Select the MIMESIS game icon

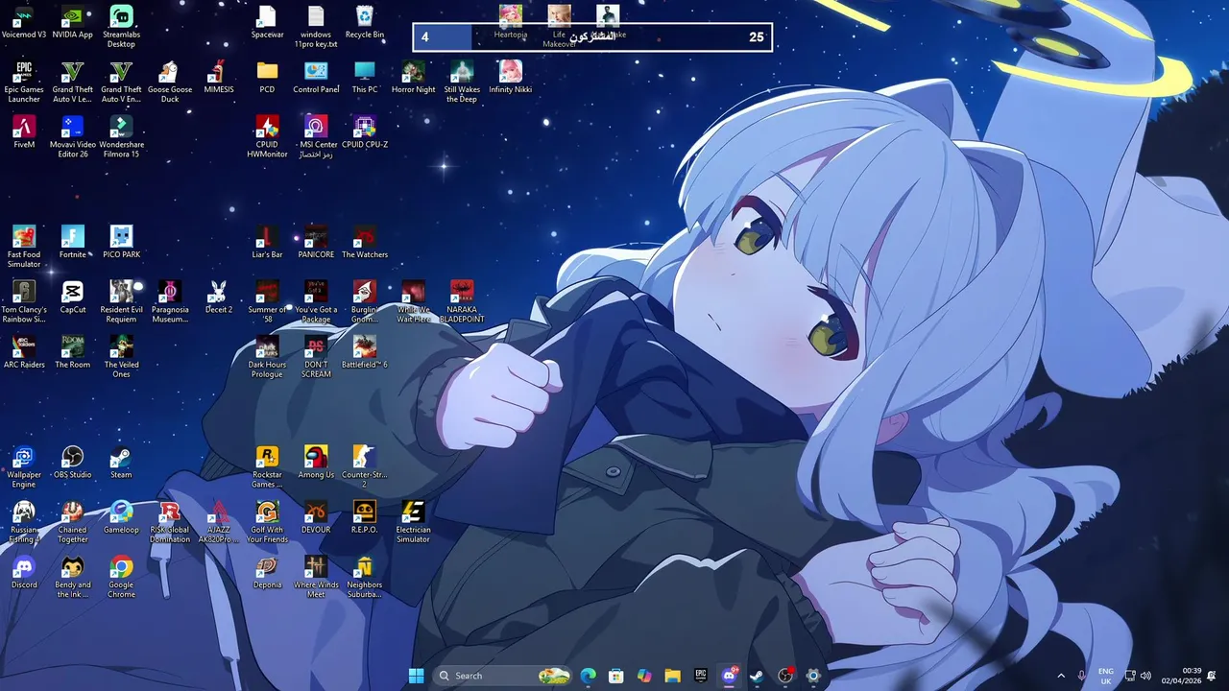coord(218,78)
